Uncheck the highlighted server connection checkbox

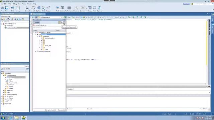pos(38,34)
